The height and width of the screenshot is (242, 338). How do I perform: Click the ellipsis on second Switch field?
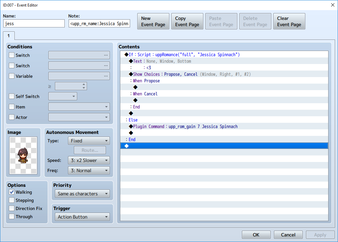[x=106, y=66]
